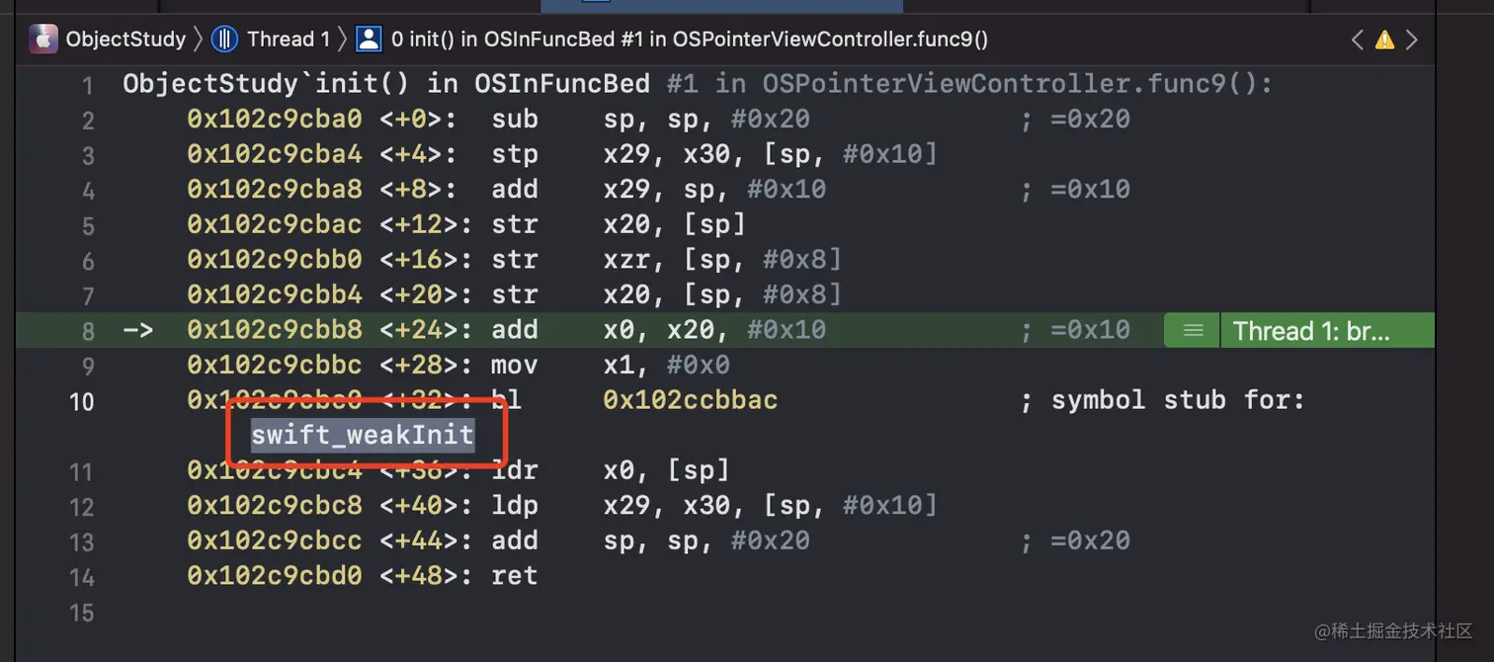The width and height of the screenshot is (1494, 662).
Task: Open the Thread 1 jump bar menu
Action: (288, 40)
